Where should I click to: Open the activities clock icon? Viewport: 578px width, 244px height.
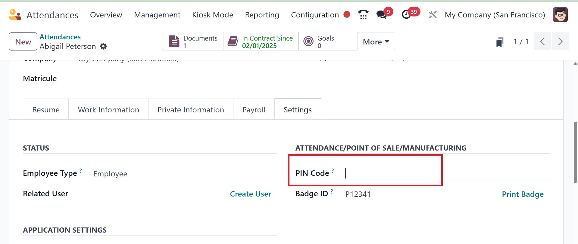pyautogui.click(x=407, y=14)
